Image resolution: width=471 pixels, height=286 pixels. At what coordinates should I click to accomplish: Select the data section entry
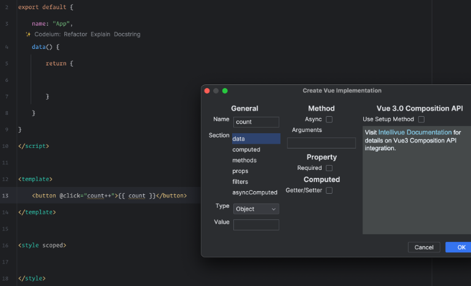coord(256,139)
